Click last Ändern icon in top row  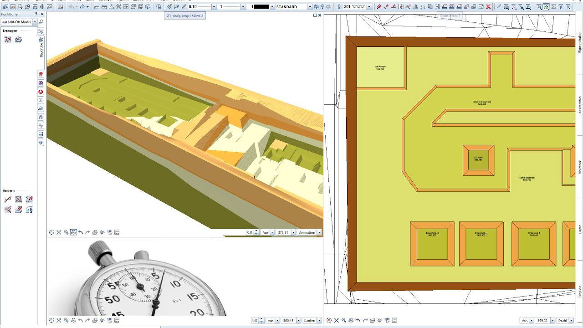29,199
